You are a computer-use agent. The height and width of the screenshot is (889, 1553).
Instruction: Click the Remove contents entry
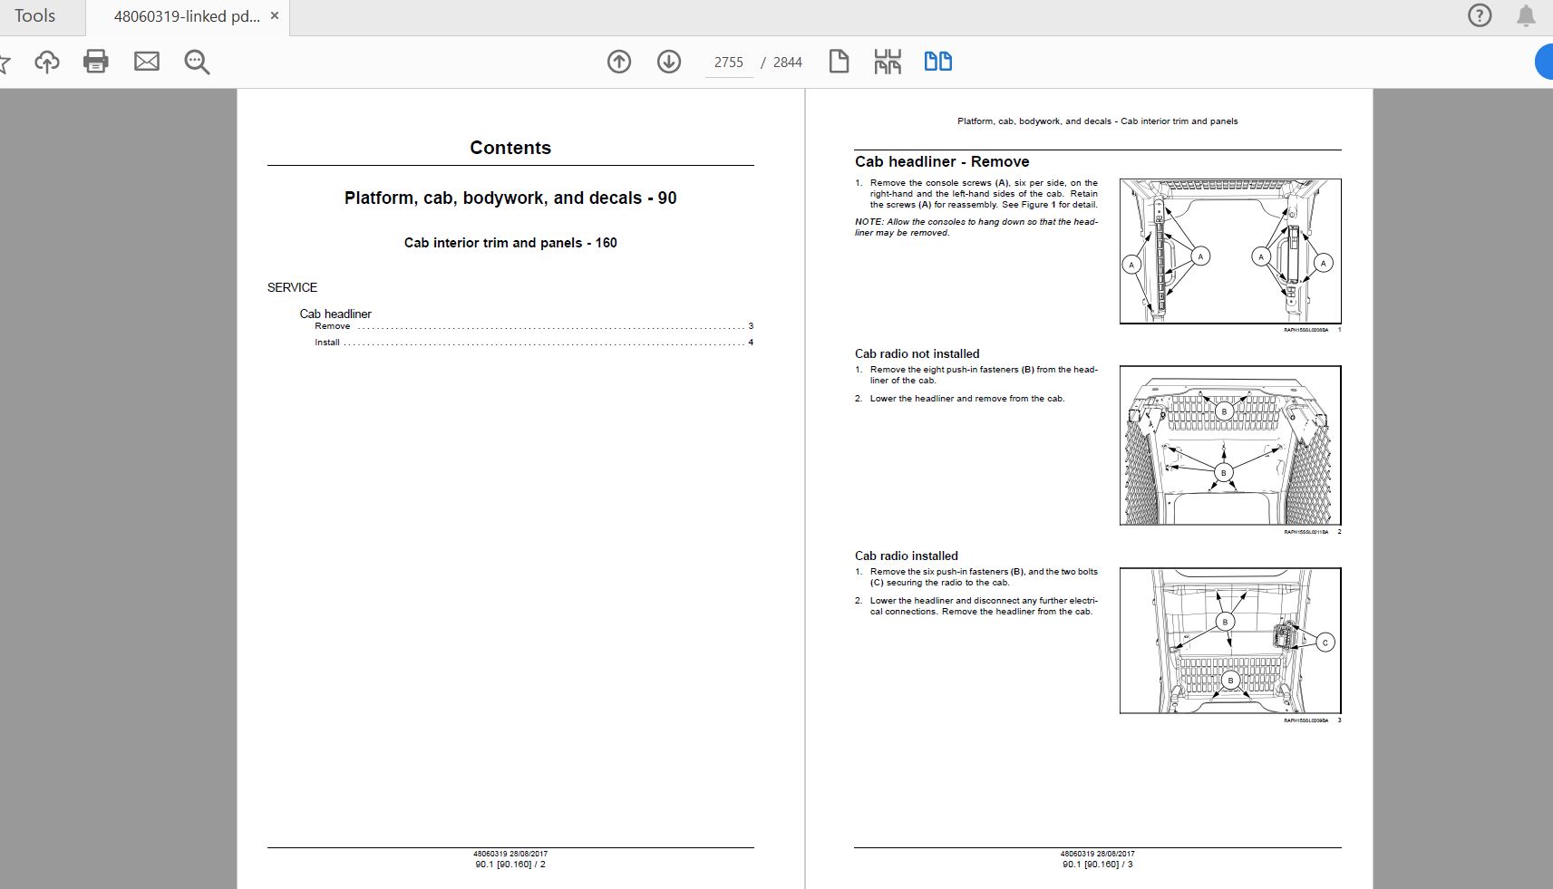point(534,326)
